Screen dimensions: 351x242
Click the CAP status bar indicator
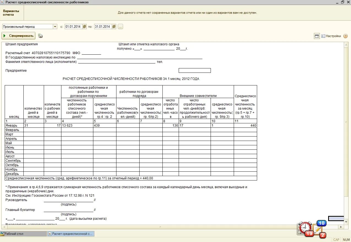(x=336, y=240)
